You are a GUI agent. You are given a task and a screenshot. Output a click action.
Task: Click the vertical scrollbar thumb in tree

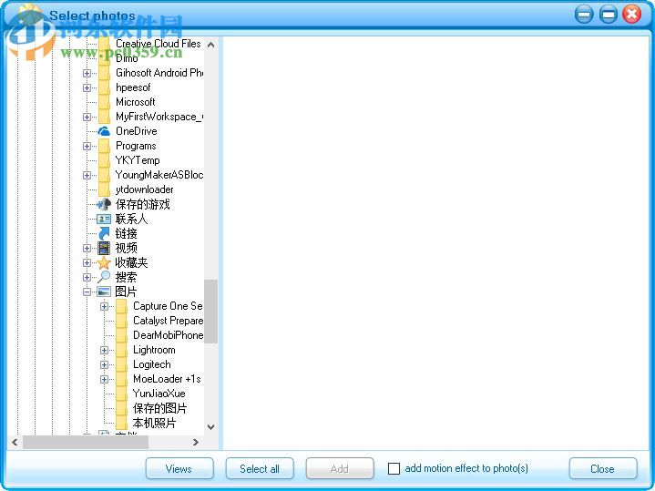pos(211,312)
